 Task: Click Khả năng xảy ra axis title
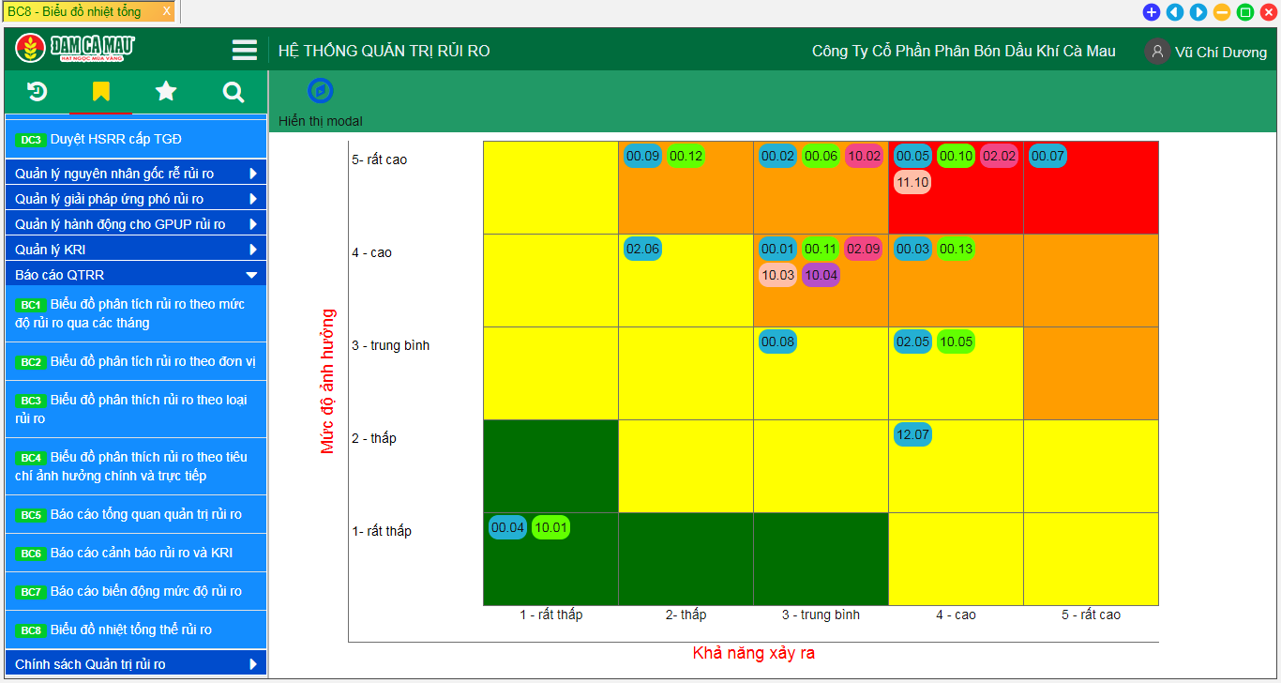[x=754, y=653]
